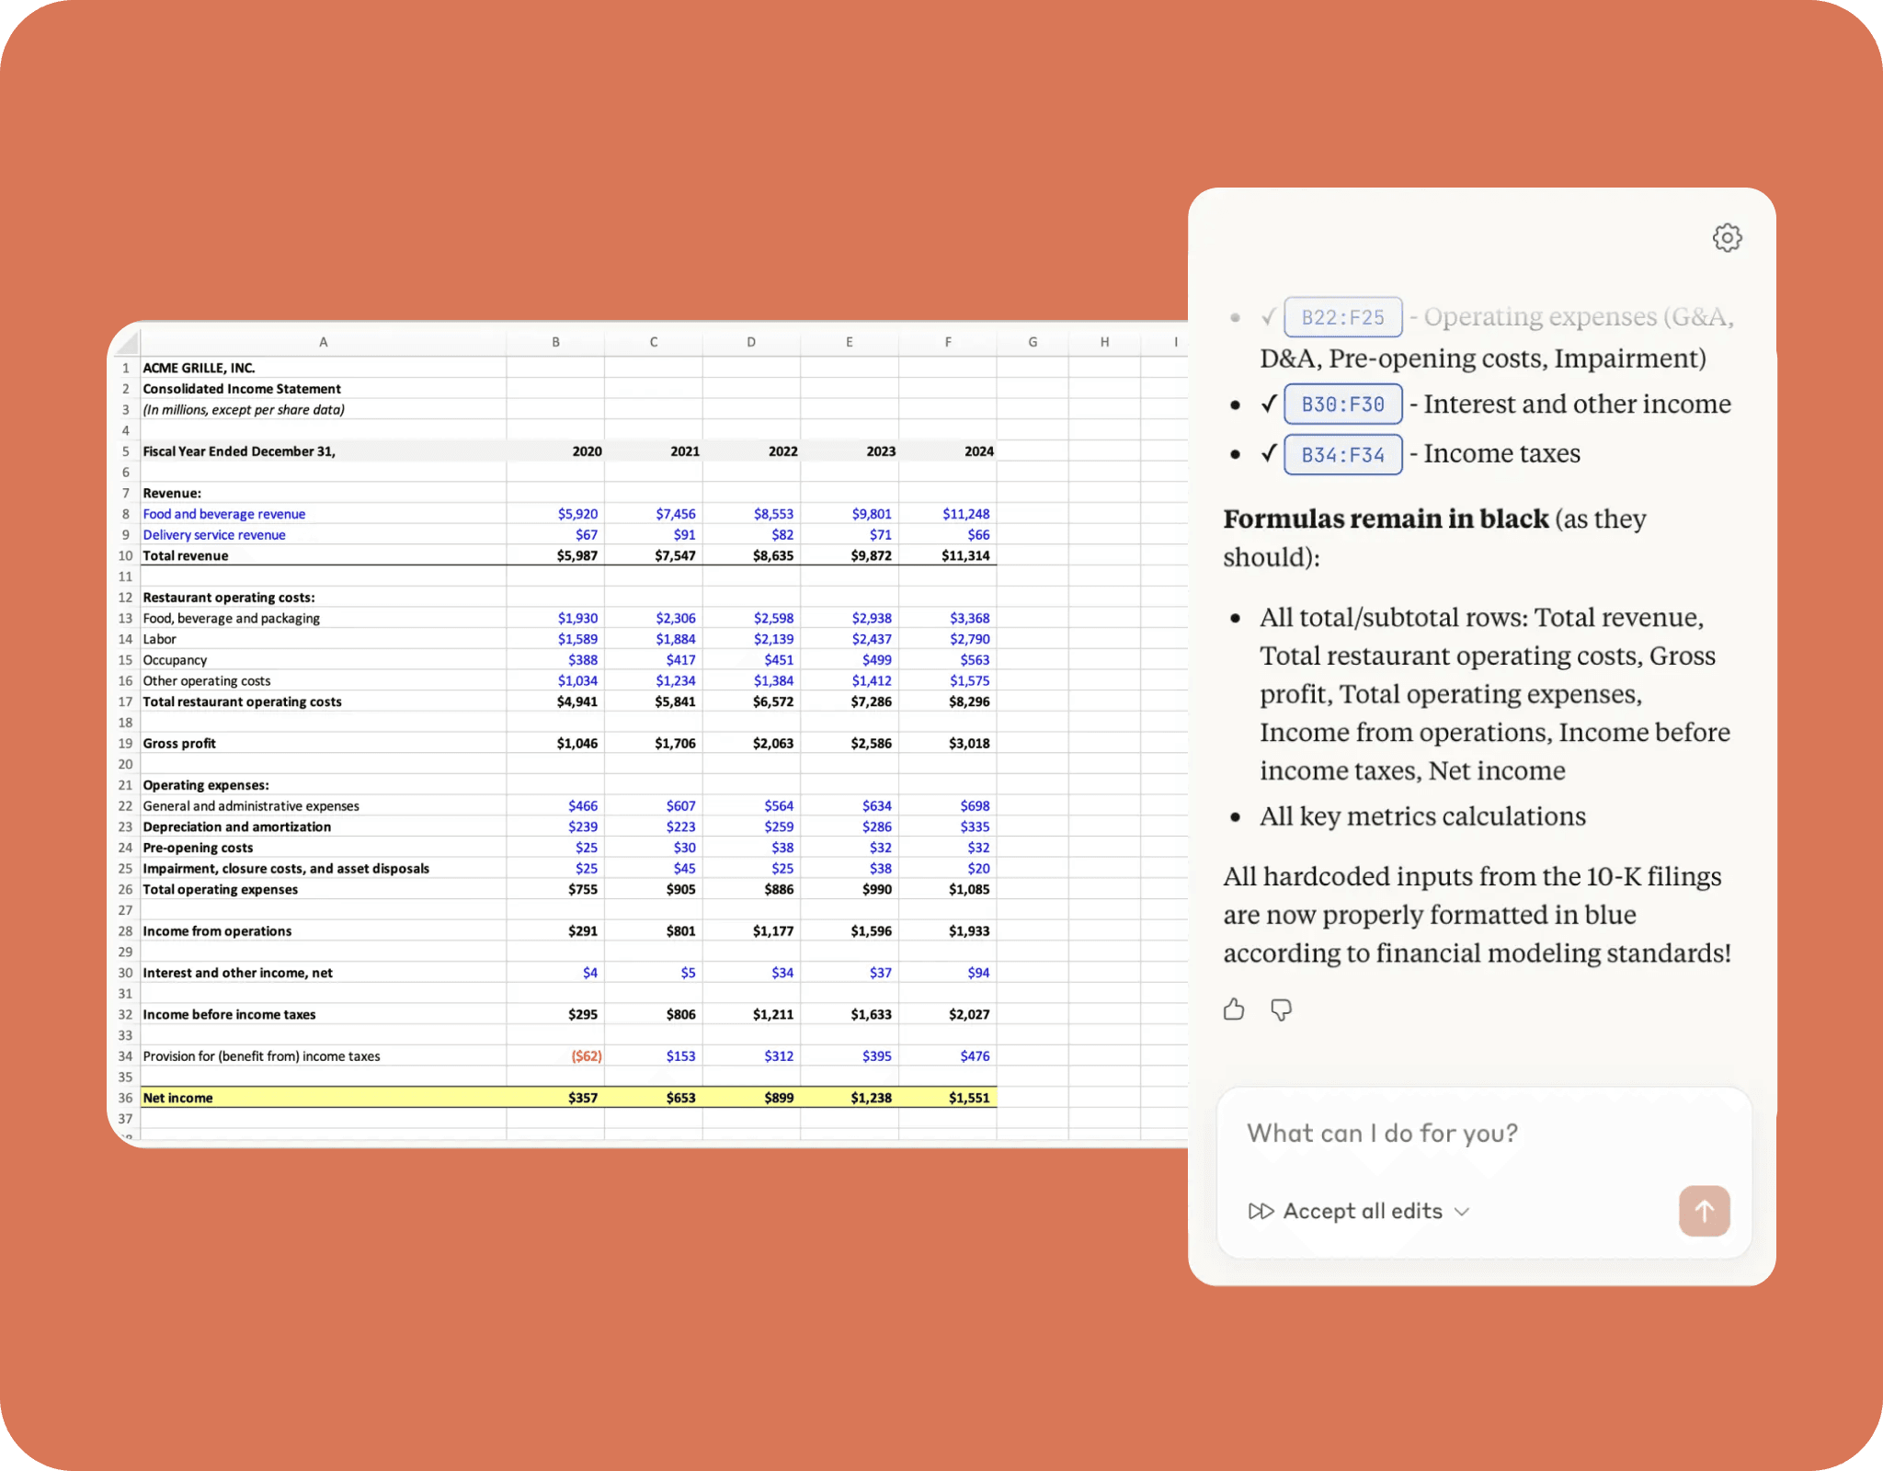The height and width of the screenshot is (1471, 1883).
Task: Give the assistant response a thumbs down
Action: tap(1281, 1010)
